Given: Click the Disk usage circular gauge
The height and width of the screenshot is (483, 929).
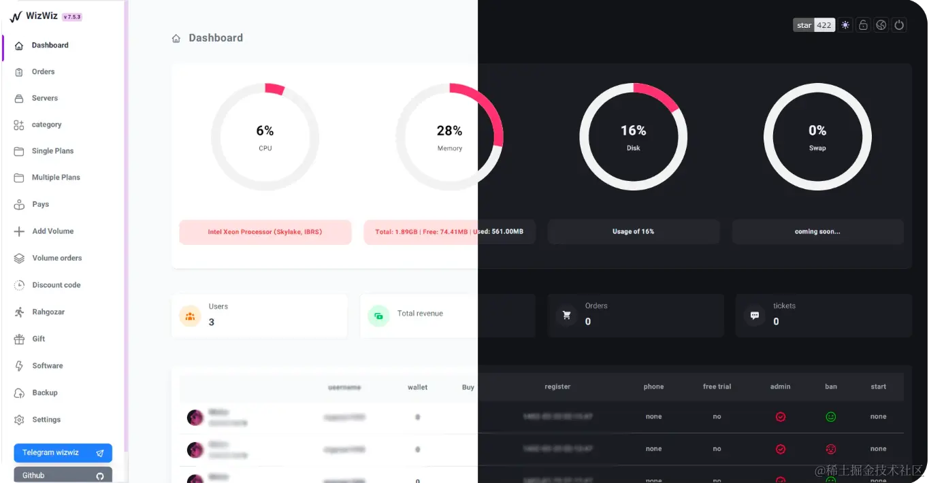Looking at the screenshot, I should click(x=633, y=137).
